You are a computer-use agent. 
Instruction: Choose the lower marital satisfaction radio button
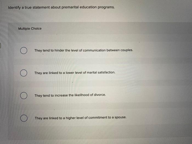pos(24,73)
